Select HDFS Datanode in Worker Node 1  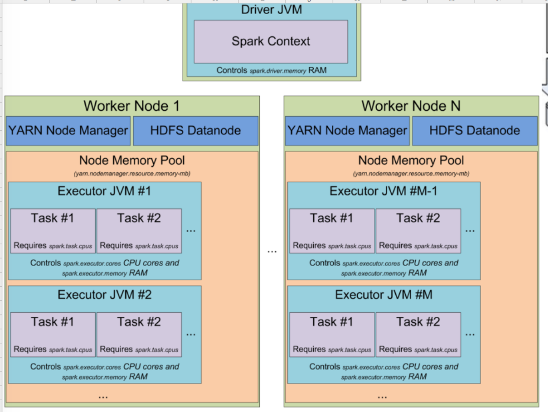pos(196,131)
